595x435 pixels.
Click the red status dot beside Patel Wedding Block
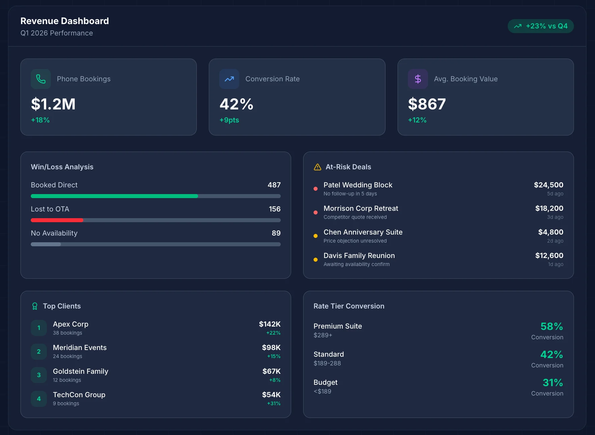tap(316, 189)
